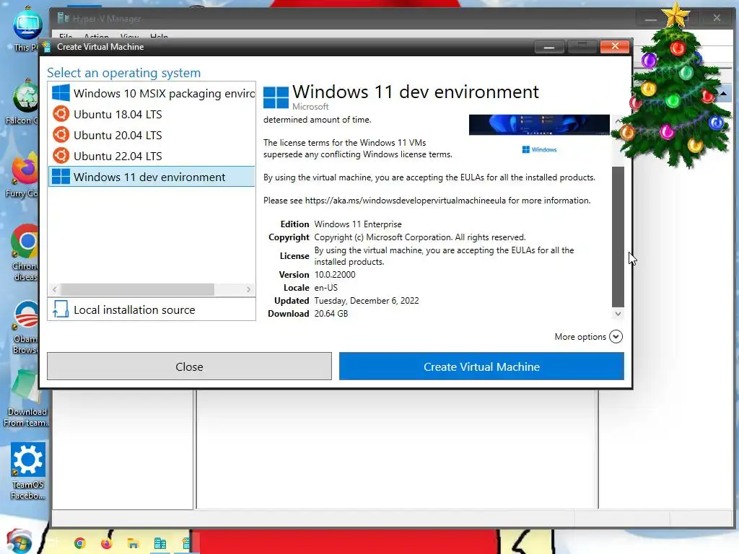Click details pane scroll up arrow

click(618, 121)
